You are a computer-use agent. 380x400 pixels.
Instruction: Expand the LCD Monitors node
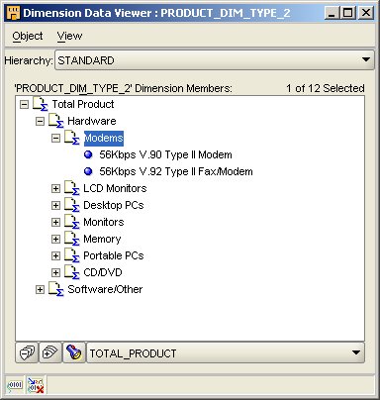tap(55, 188)
